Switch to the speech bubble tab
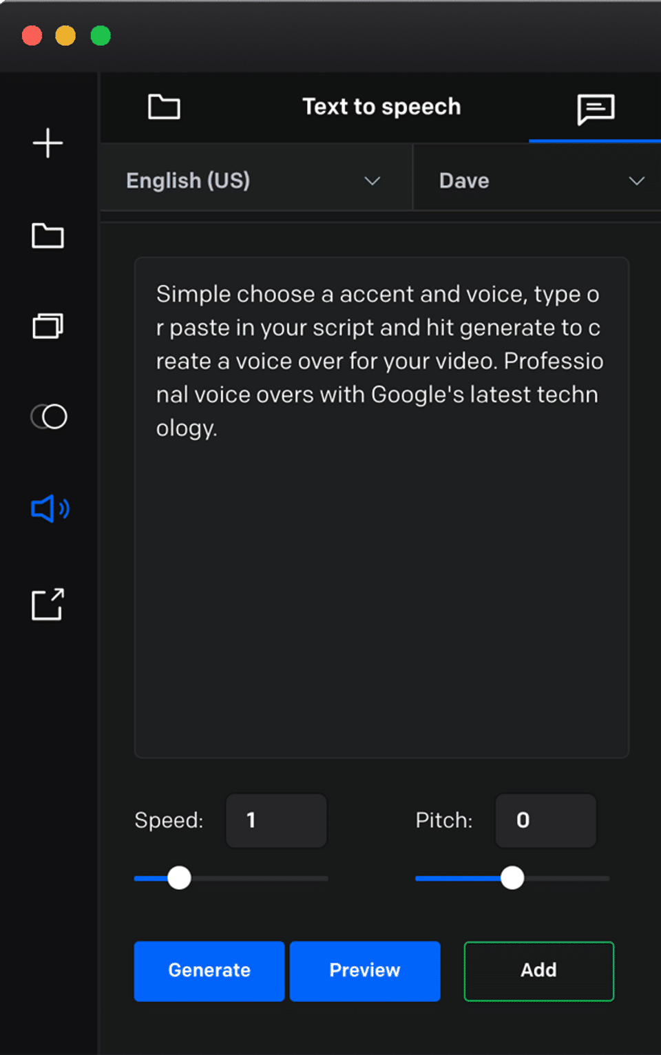 596,109
